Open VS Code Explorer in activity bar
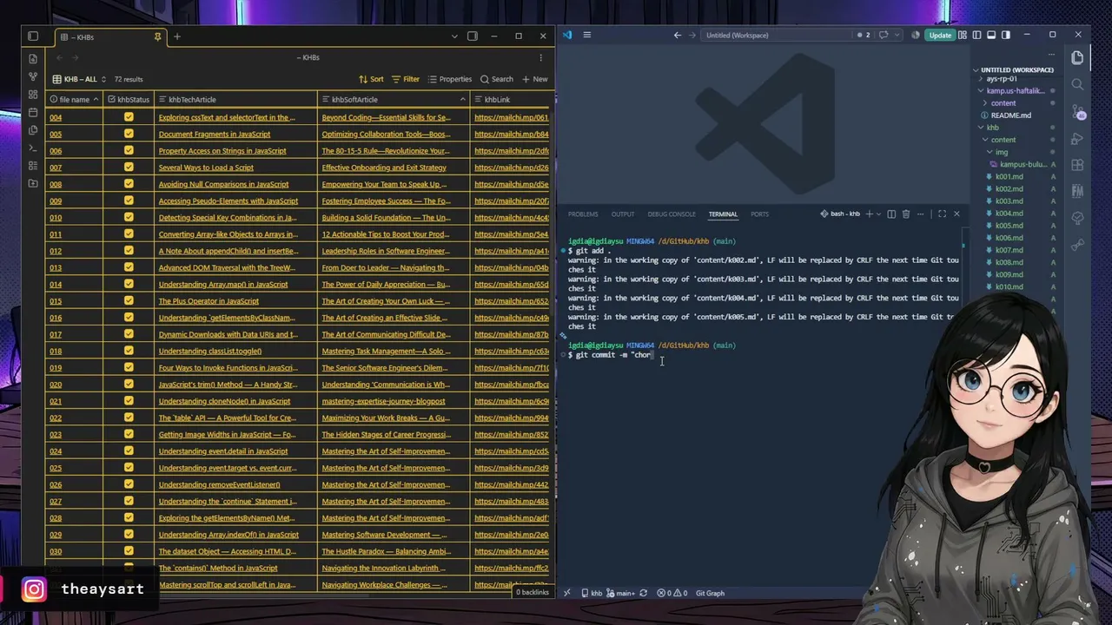 pyautogui.click(x=1078, y=57)
